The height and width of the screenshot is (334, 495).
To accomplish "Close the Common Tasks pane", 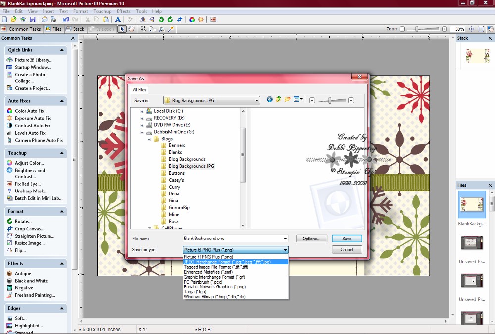I will click(73, 38).
